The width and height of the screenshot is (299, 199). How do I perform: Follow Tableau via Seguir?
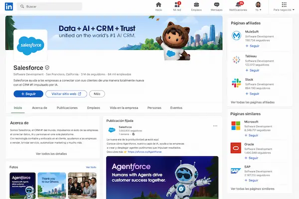tap(252, 70)
